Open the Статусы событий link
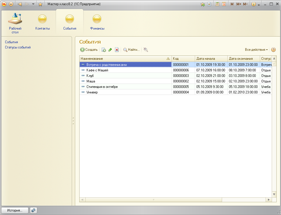The width and height of the screenshot is (281, 215). pyautogui.click(x=18, y=47)
